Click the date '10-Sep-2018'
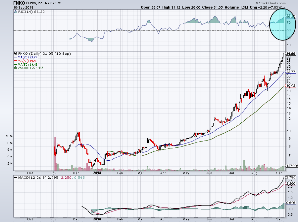The image size is (298, 222). [x=24, y=7]
